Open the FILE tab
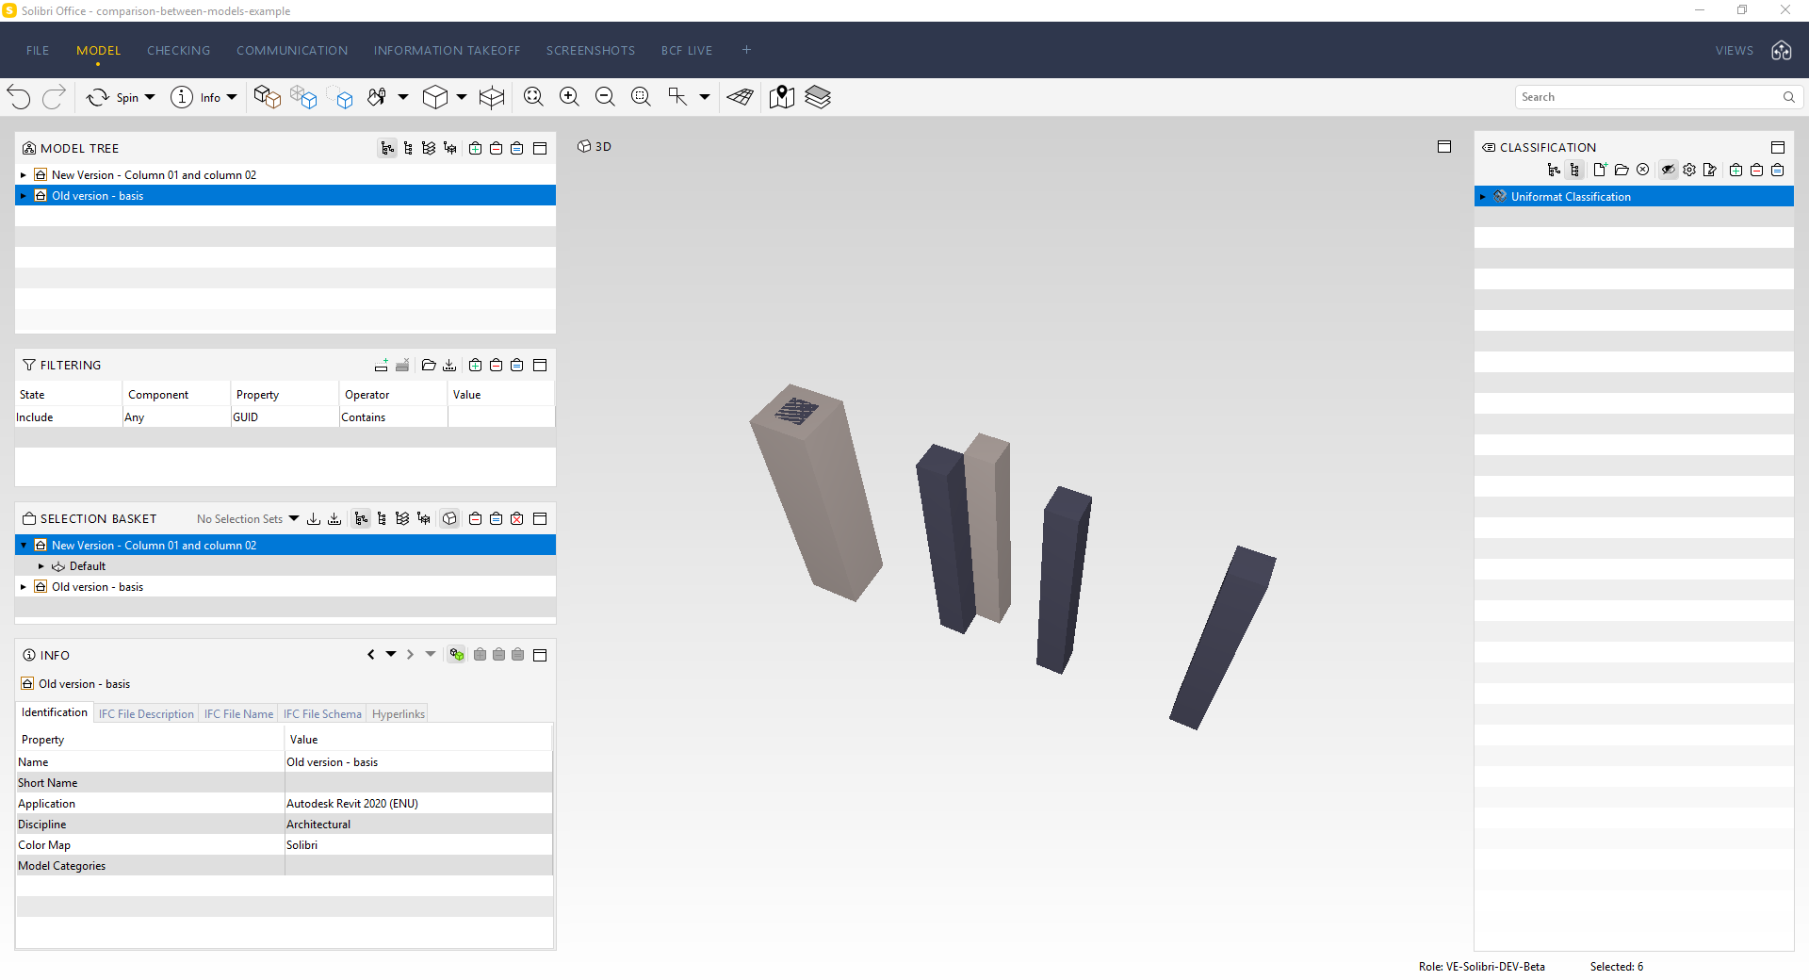This screenshot has width=1809, height=980. click(x=38, y=51)
